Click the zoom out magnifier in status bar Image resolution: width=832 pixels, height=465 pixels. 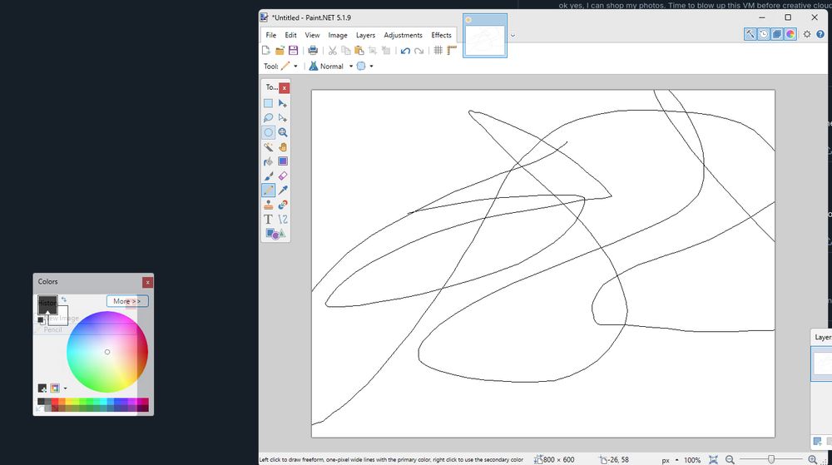tap(730, 460)
